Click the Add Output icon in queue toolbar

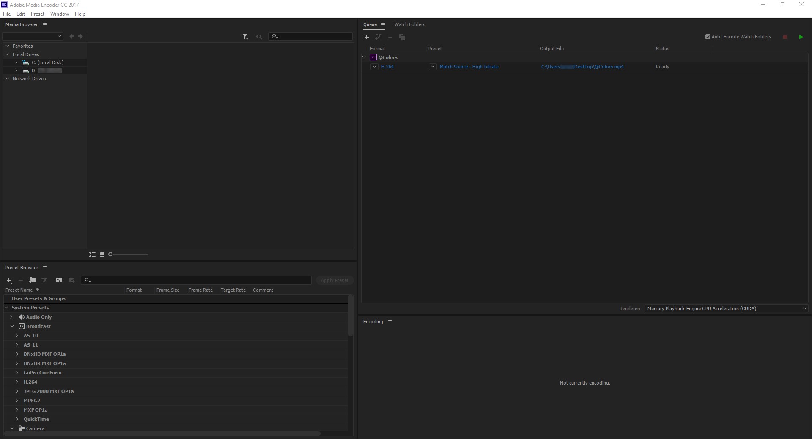[379, 37]
